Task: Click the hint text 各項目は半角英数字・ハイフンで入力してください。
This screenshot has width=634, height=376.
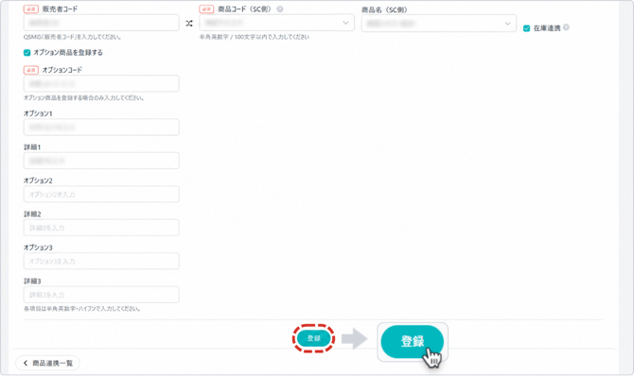Action: pyautogui.click(x=82, y=309)
